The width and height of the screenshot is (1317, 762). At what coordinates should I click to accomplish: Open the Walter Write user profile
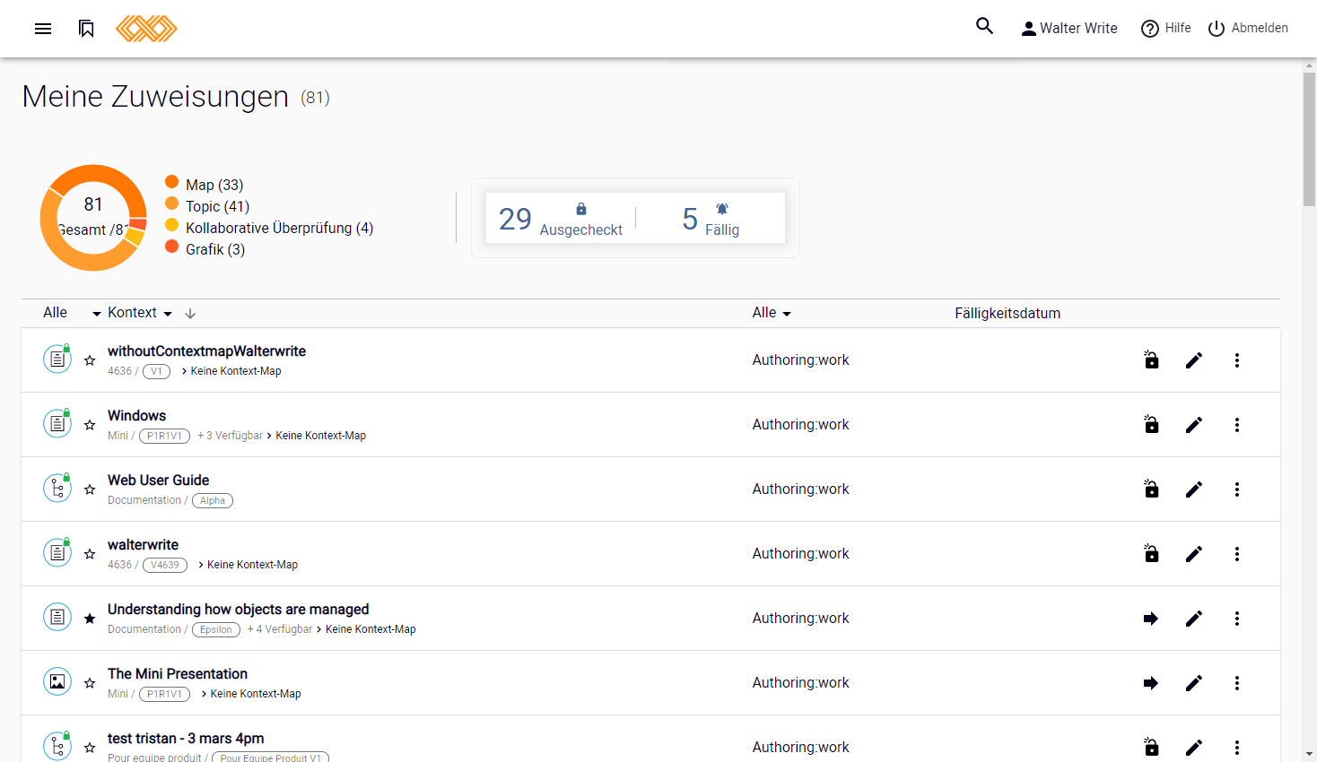(1069, 29)
